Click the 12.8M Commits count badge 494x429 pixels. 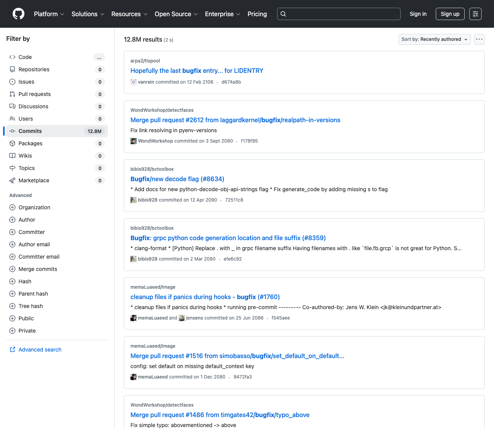[95, 131]
